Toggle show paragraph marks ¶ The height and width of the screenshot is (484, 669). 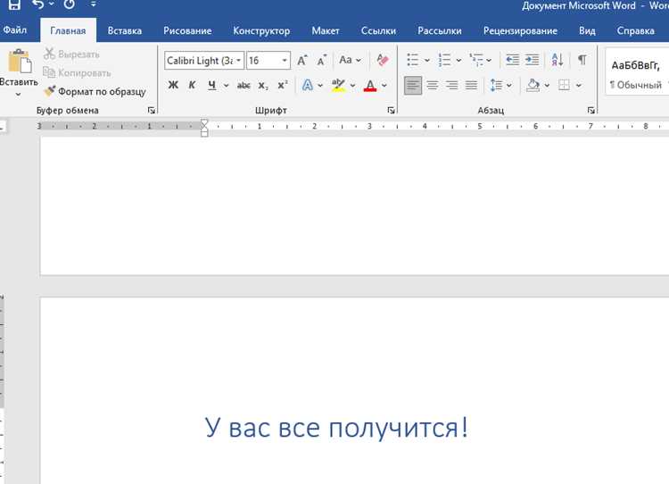[582, 60]
